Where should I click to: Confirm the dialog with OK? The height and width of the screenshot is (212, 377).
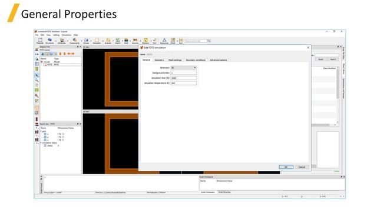[286, 167]
